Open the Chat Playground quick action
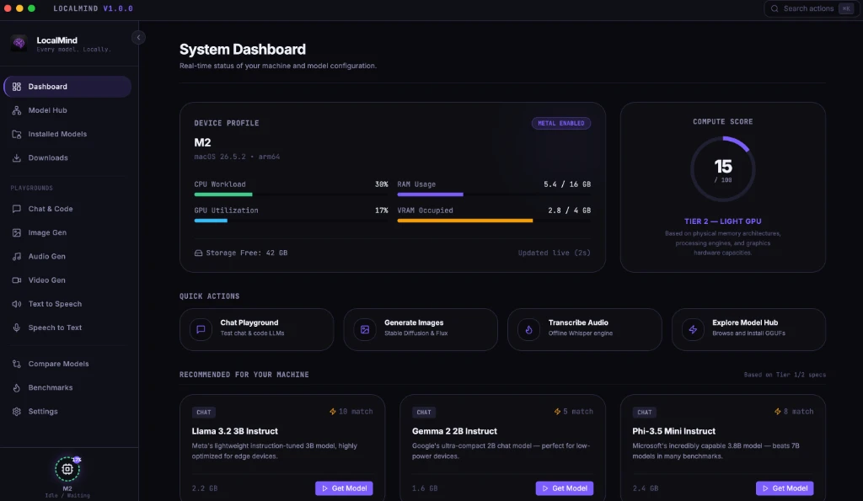The width and height of the screenshot is (863, 501). tap(256, 329)
